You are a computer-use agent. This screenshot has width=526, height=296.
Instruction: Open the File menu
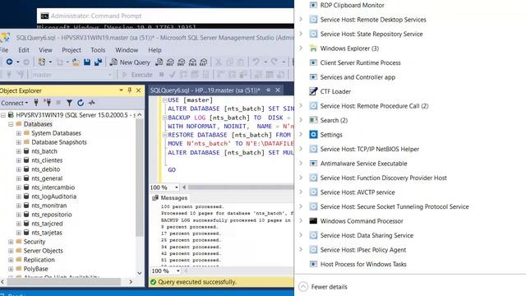(4, 50)
